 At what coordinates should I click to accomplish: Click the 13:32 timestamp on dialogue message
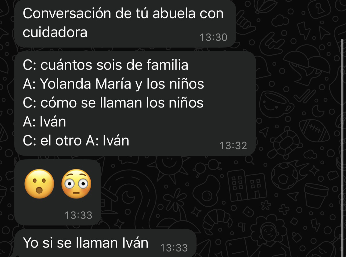(233, 146)
